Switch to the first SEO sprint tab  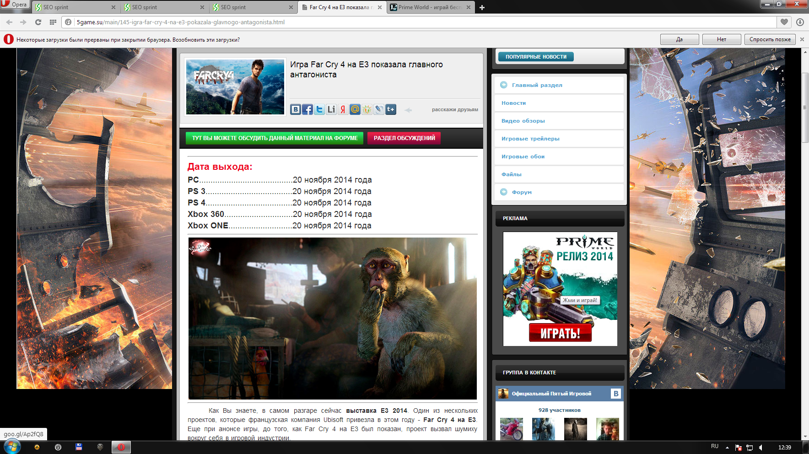tap(76, 7)
